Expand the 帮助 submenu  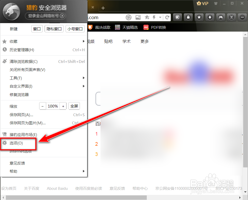pyautogui.click(x=44, y=171)
